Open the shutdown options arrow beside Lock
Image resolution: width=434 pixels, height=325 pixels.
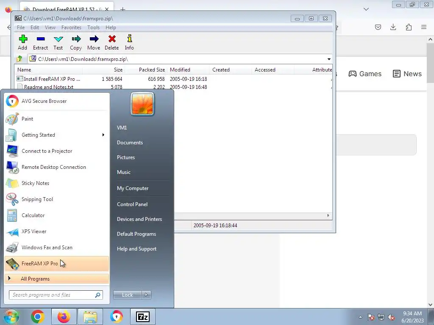click(x=146, y=295)
